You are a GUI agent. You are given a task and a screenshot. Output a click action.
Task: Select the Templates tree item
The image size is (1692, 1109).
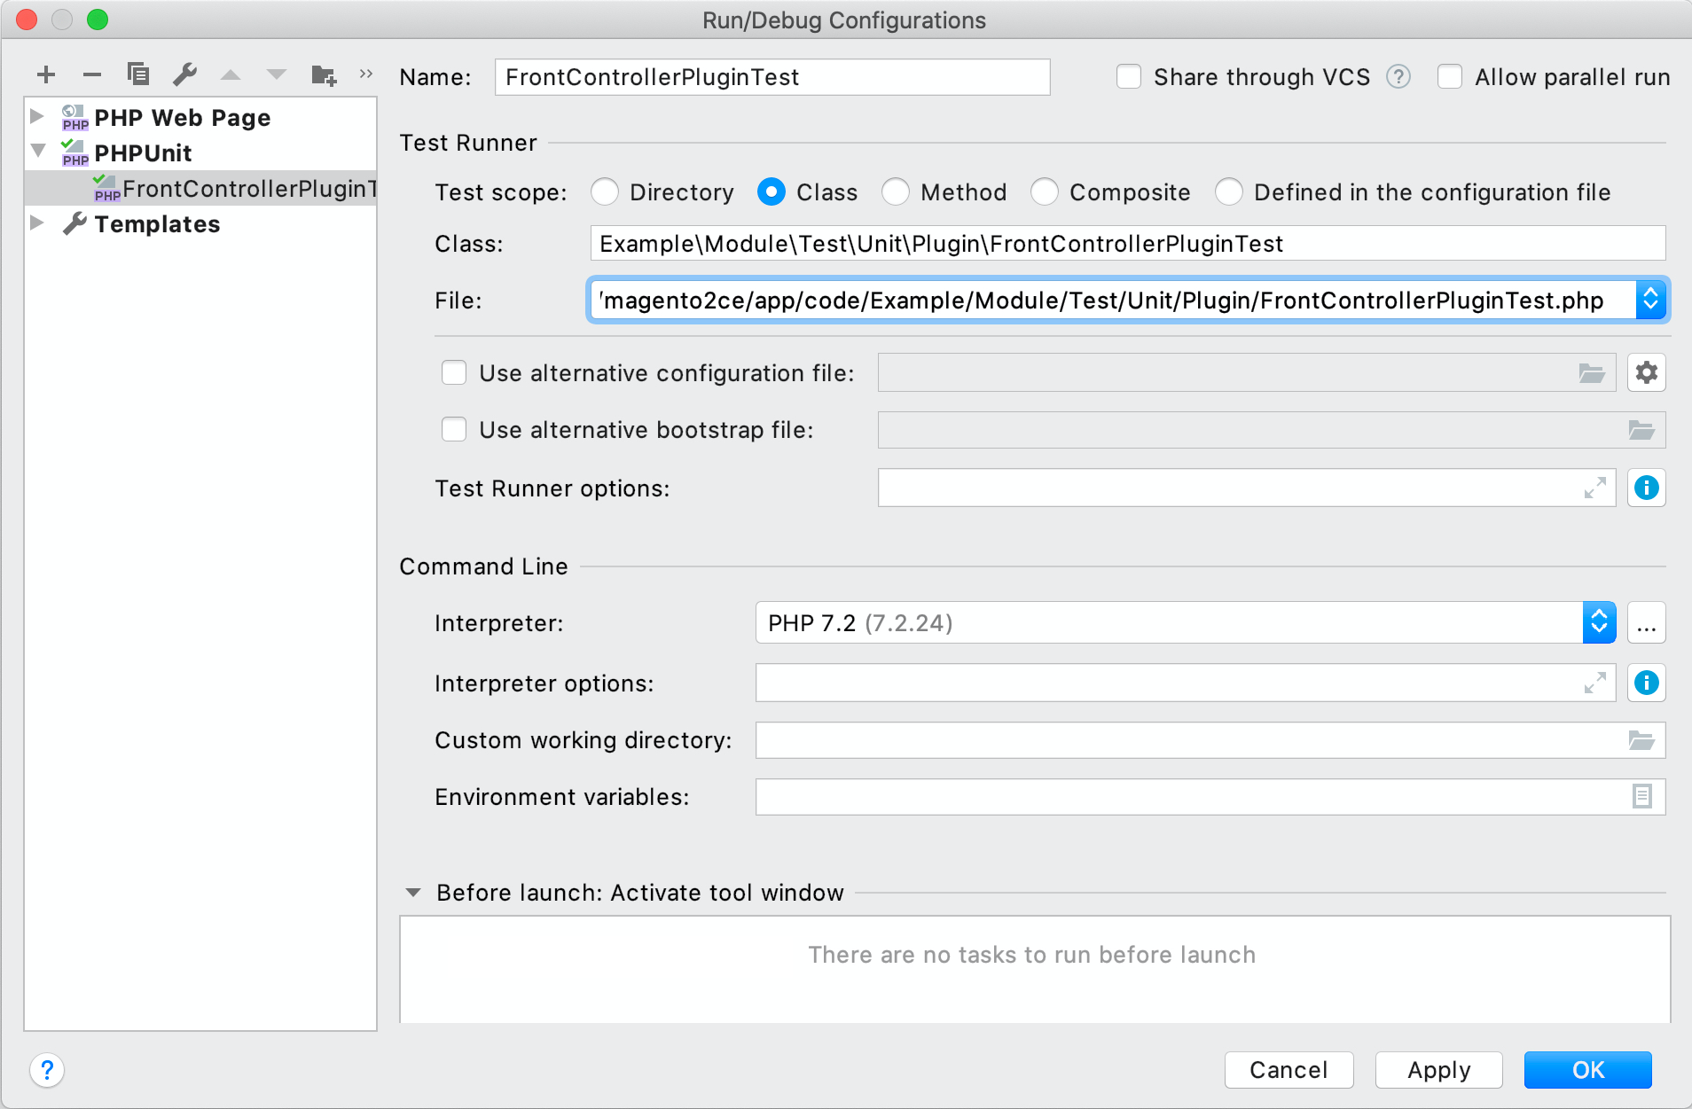coord(157,224)
